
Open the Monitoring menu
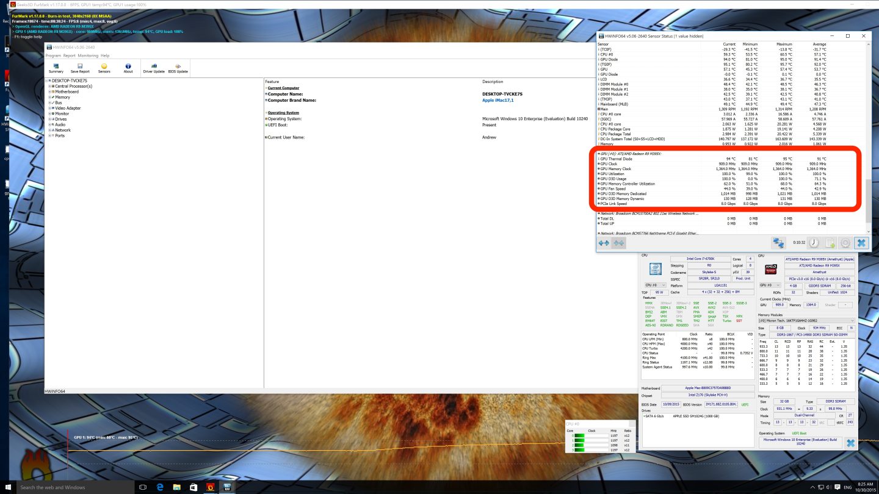(88, 55)
